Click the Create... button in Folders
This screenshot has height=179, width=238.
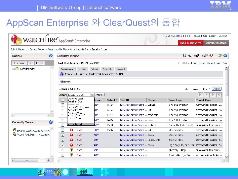pyautogui.click(x=19, y=63)
